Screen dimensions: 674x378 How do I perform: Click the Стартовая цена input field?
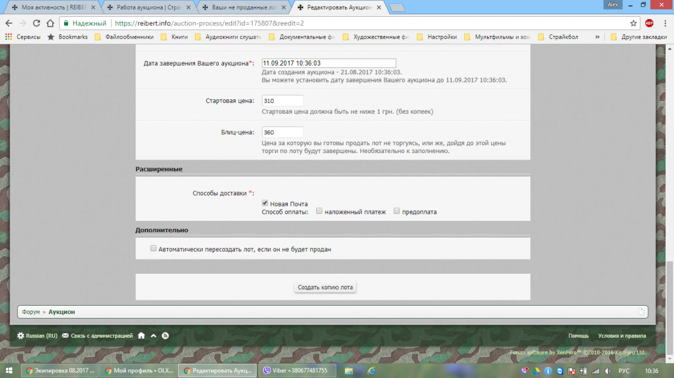click(283, 100)
